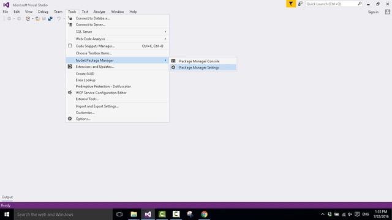Screen dimensions: 392x220
Task: Click the Quick Launch magnifier icon
Action: coord(360,4)
